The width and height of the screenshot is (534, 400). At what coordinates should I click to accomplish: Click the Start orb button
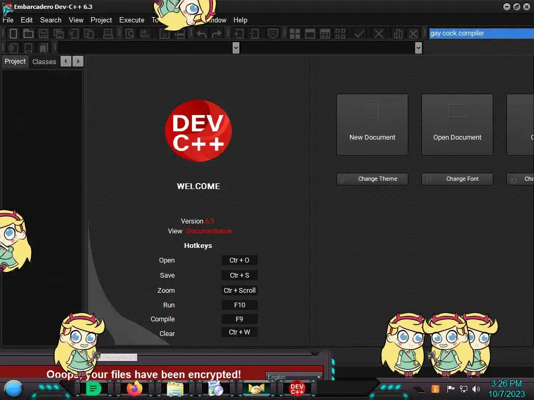click(x=14, y=389)
